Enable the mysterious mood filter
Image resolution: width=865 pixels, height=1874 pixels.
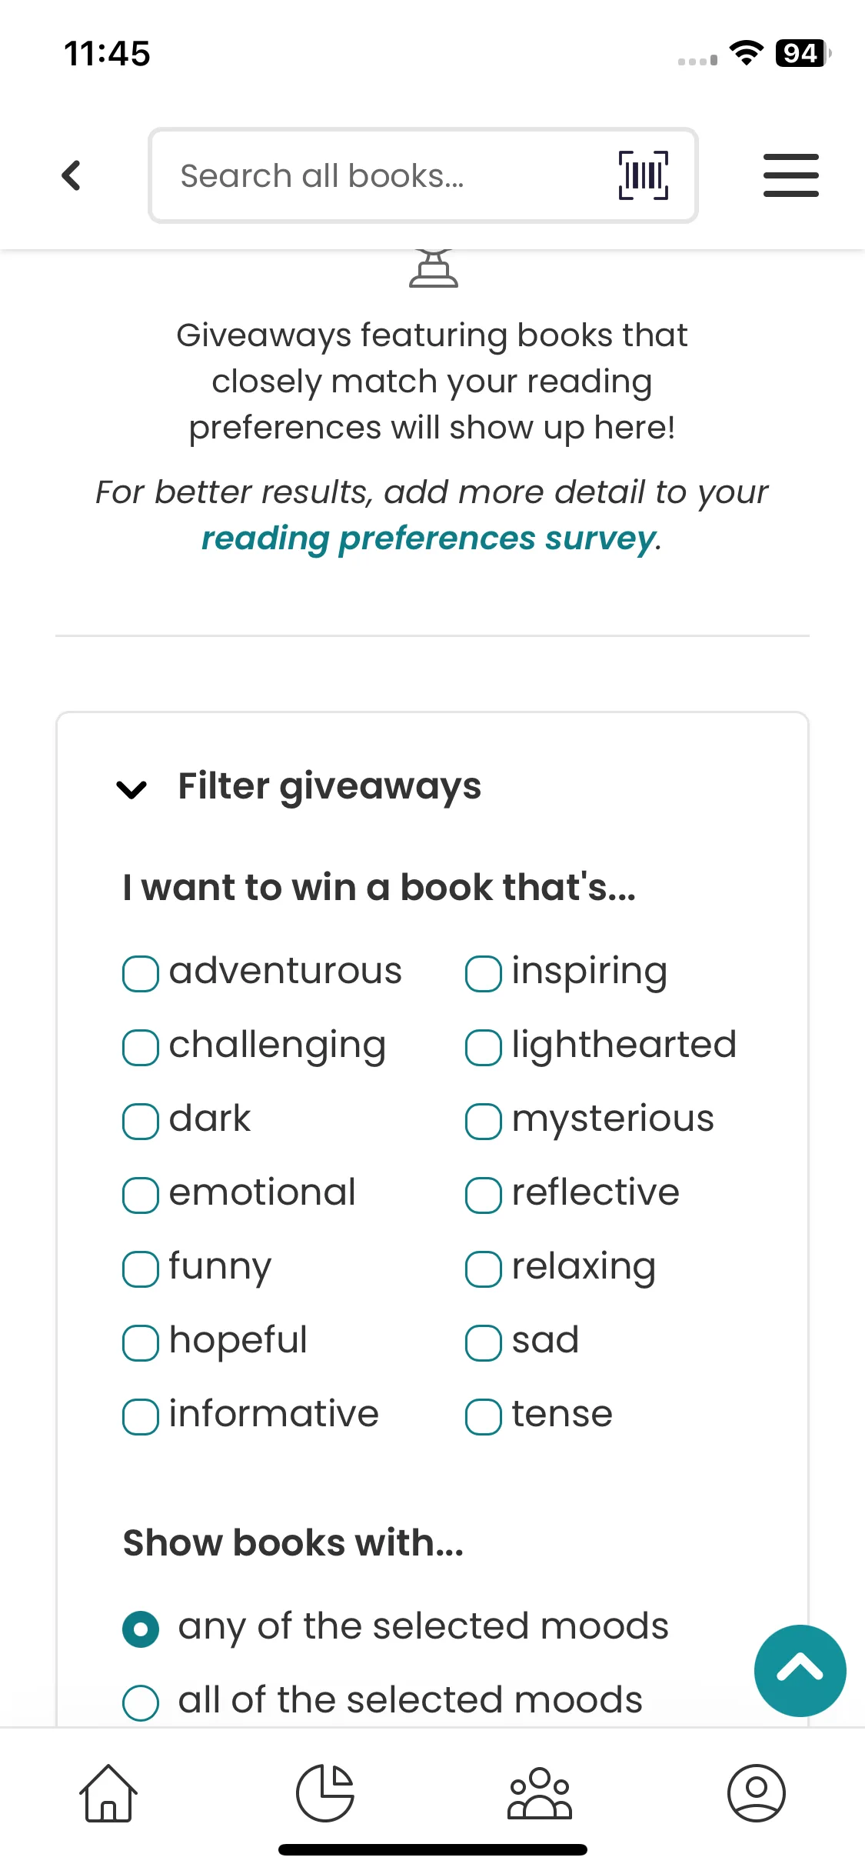(484, 1121)
